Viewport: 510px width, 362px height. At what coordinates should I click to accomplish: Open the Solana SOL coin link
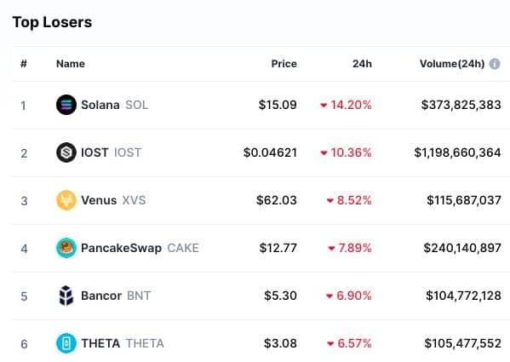(x=114, y=105)
